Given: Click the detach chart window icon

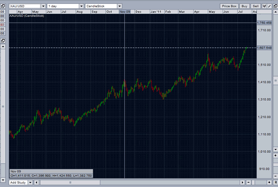Looking at the screenshot, I should (x=275, y=6).
